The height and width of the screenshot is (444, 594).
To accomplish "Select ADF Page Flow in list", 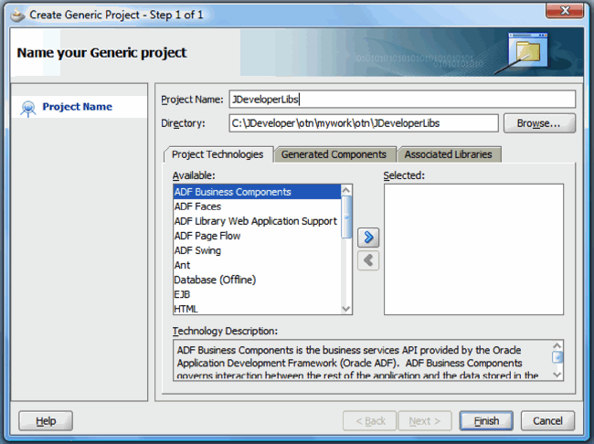I will pyautogui.click(x=257, y=236).
